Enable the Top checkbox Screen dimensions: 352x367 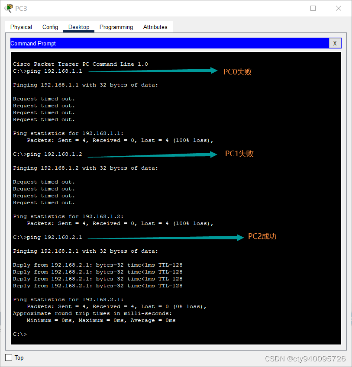pos(9,357)
